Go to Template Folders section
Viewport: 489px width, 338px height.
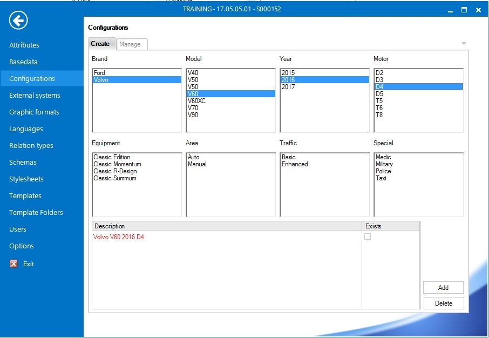coord(36,213)
